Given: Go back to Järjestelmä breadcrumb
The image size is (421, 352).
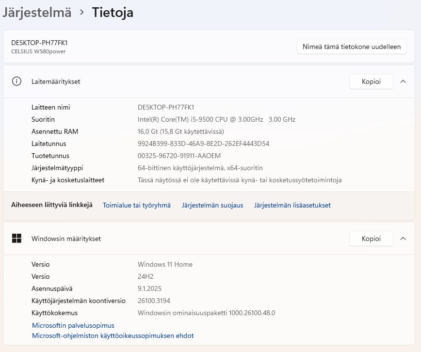Looking at the screenshot, I should click(37, 13).
